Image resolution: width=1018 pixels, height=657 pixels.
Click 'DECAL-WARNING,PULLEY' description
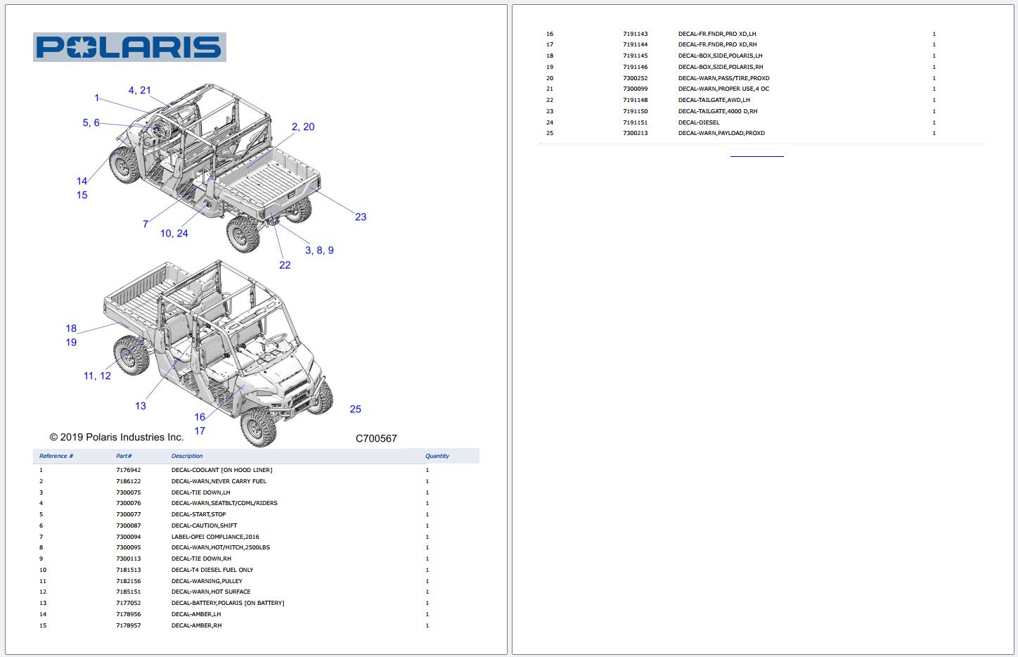tap(207, 581)
